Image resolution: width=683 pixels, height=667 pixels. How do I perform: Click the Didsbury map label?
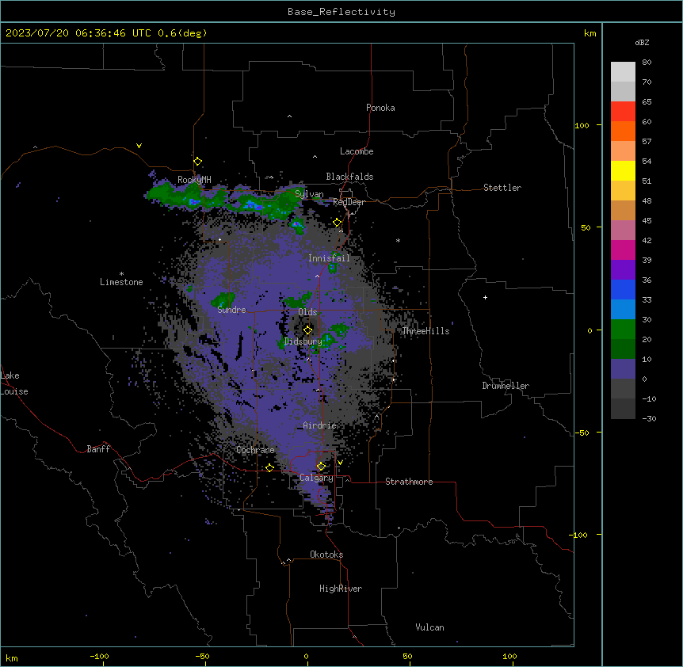coord(303,341)
